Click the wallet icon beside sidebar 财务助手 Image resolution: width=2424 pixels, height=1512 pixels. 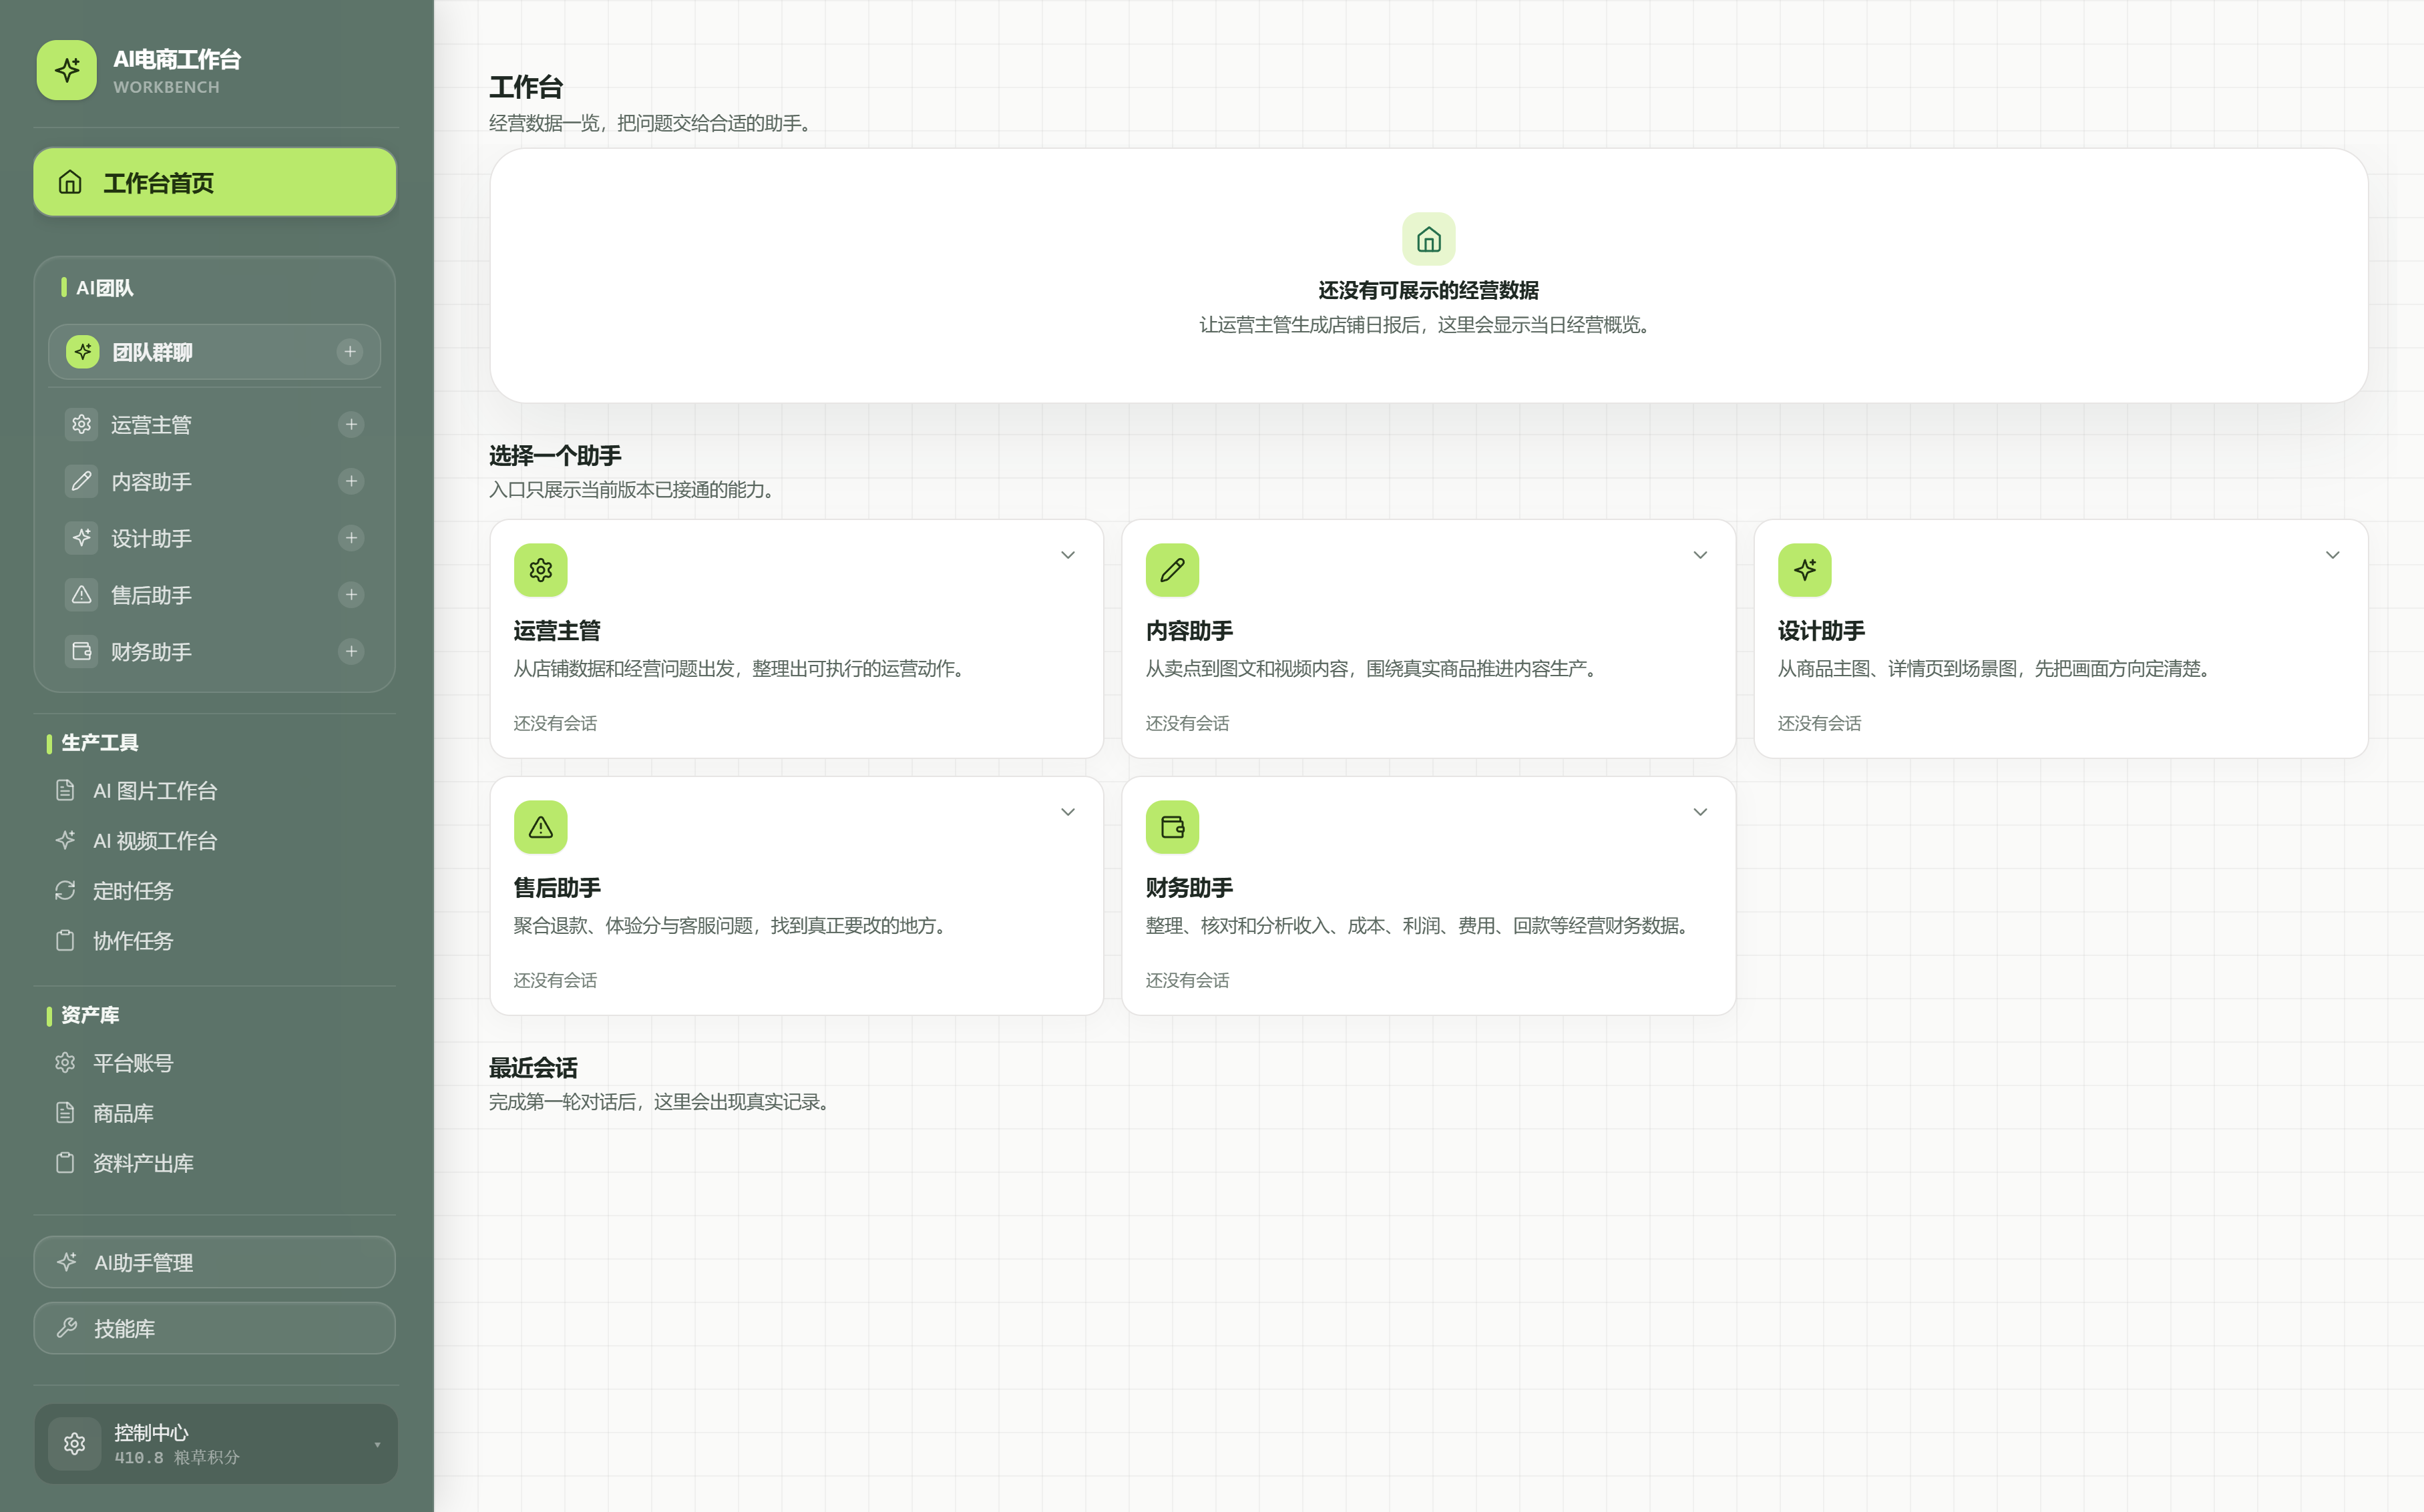(x=82, y=652)
